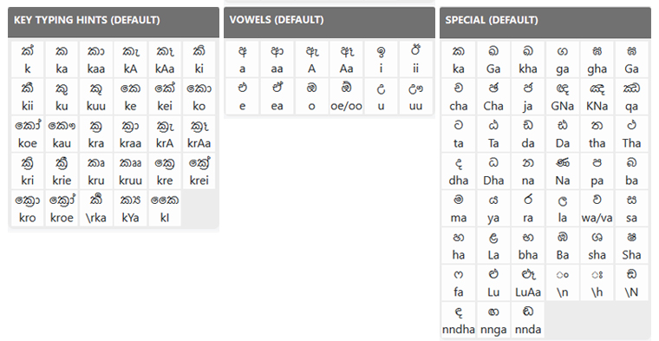
Task: Select the 'aa' vowel cell
Action: [x=277, y=59]
